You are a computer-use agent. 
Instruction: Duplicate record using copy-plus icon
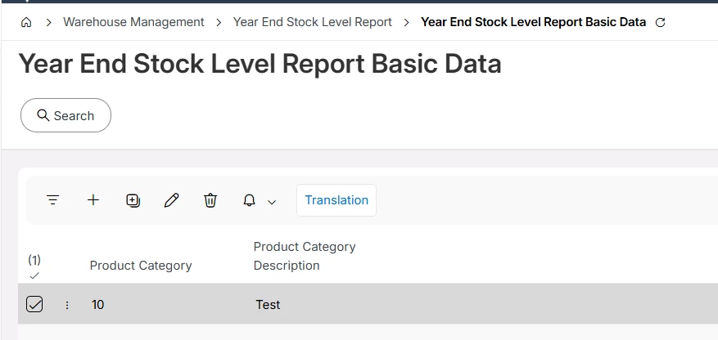[x=133, y=200]
